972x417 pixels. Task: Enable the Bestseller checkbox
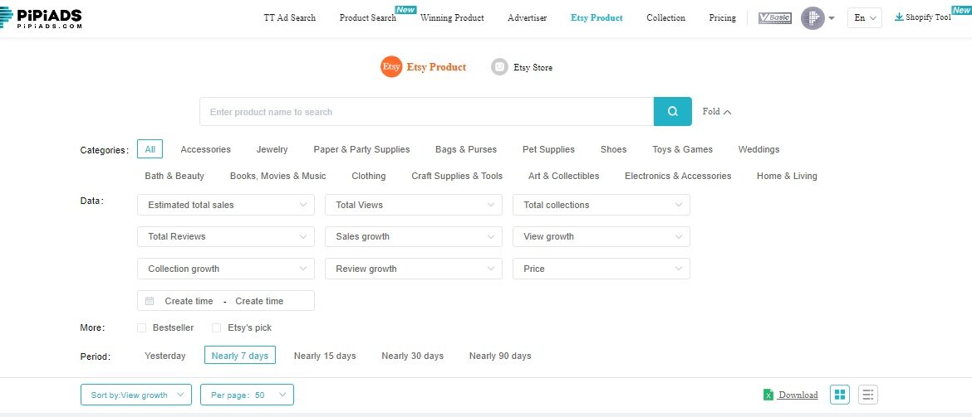click(142, 328)
